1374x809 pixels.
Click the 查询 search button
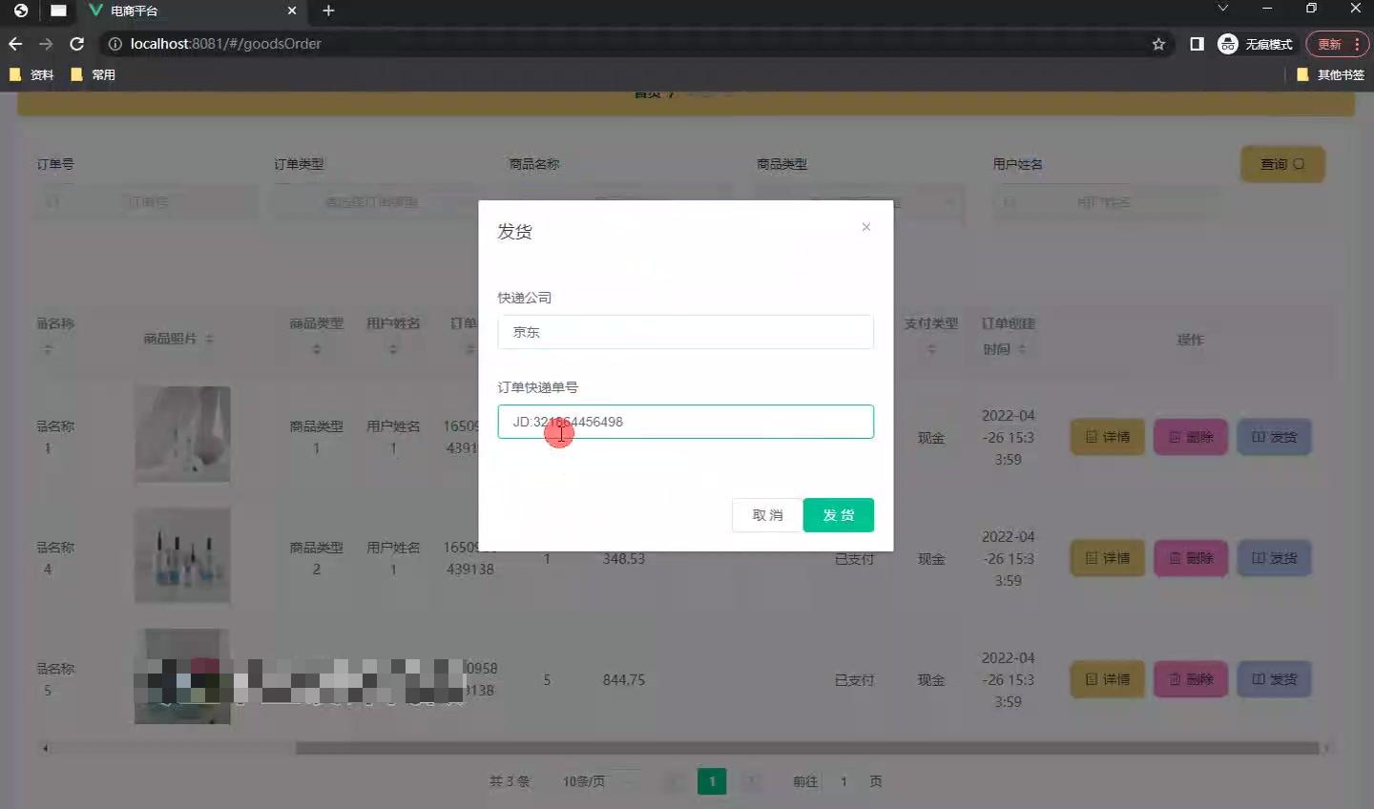tap(1282, 164)
